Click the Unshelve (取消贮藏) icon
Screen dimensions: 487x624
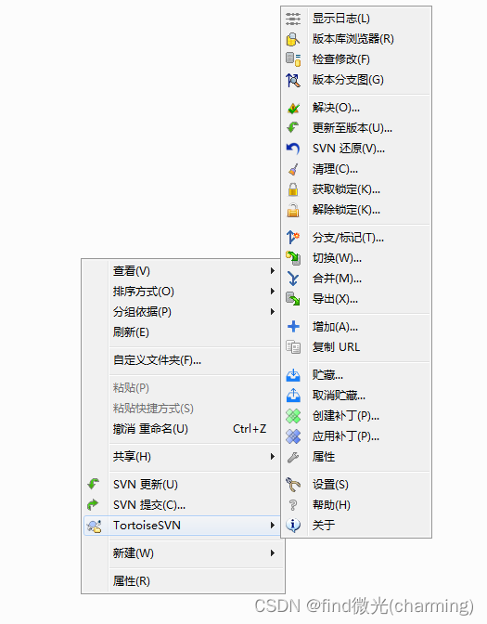(293, 396)
